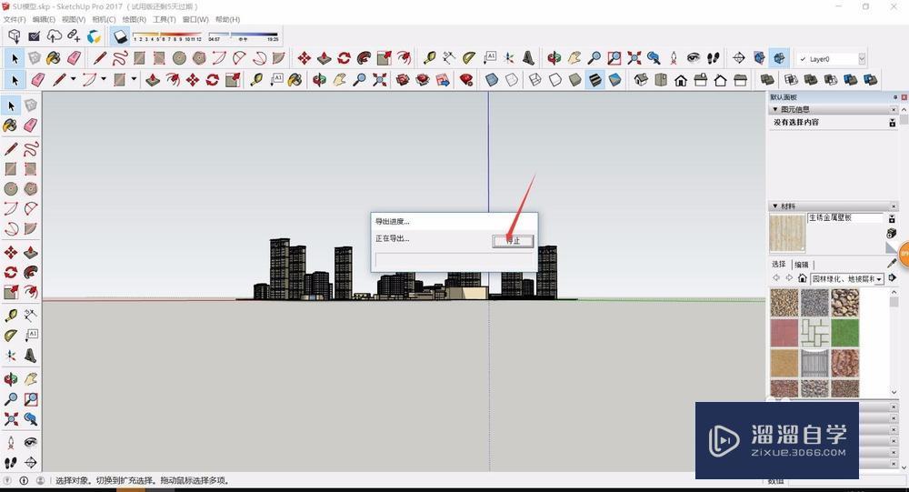Open arc tool dropdown arrow in second toolbar

click(104, 79)
